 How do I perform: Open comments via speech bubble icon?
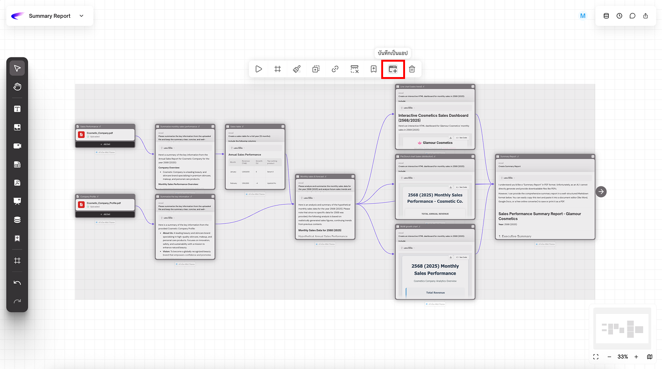(632, 16)
